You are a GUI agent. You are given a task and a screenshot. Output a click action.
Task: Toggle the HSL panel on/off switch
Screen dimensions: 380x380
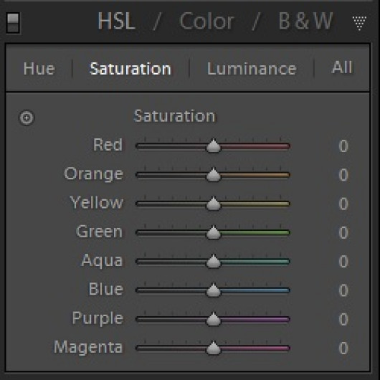[13, 23]
